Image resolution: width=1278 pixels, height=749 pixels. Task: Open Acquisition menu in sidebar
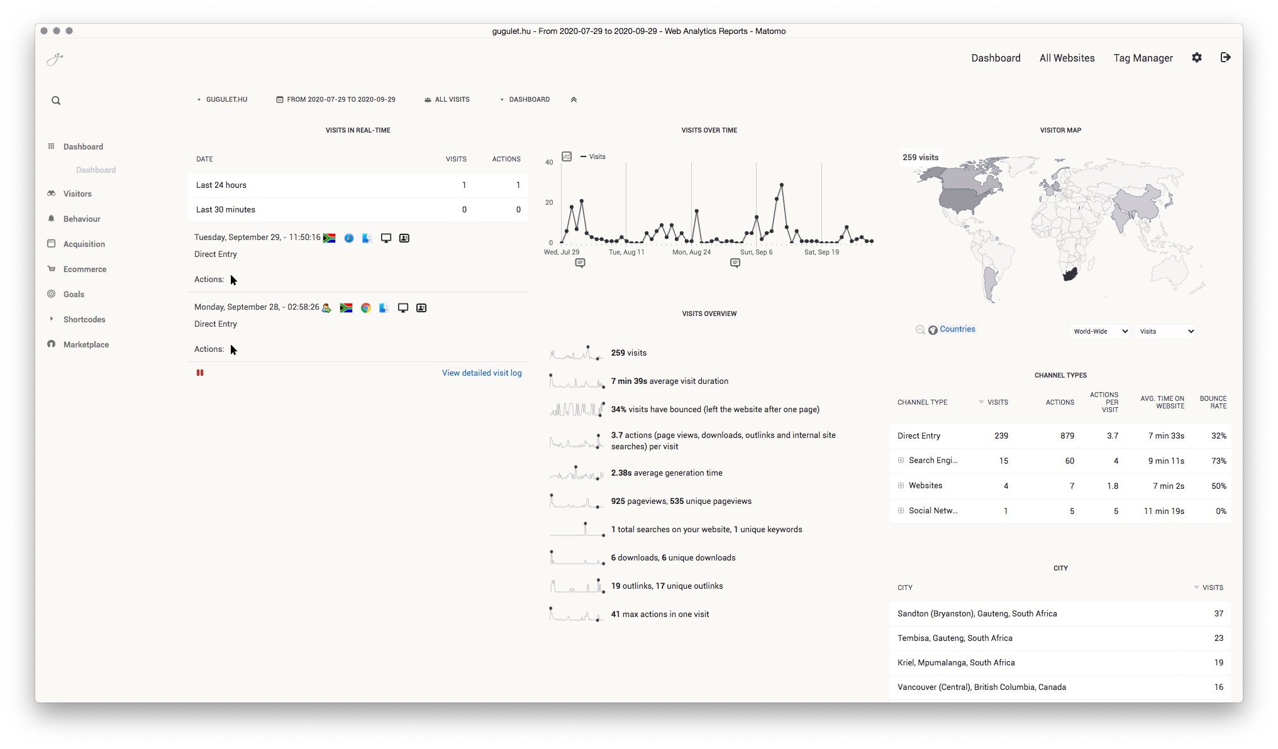pos(84,244)
